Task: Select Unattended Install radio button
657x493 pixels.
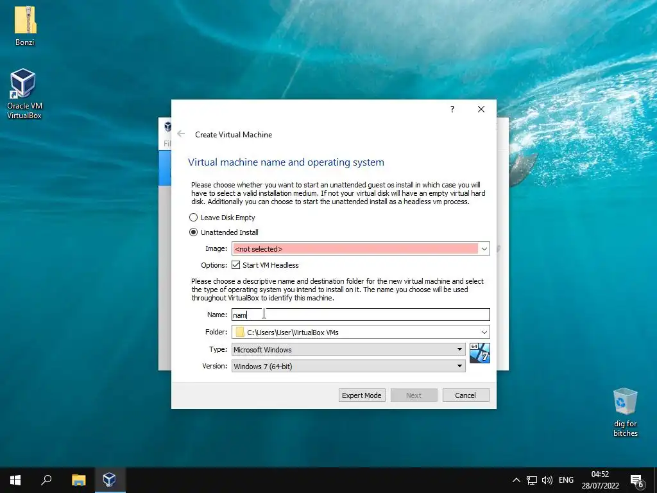Action: 193,232
